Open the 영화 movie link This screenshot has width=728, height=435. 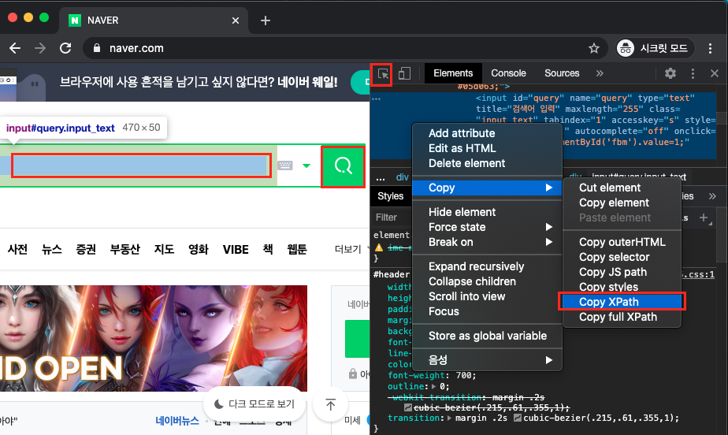pyautogui.click(x=199, y=249)
